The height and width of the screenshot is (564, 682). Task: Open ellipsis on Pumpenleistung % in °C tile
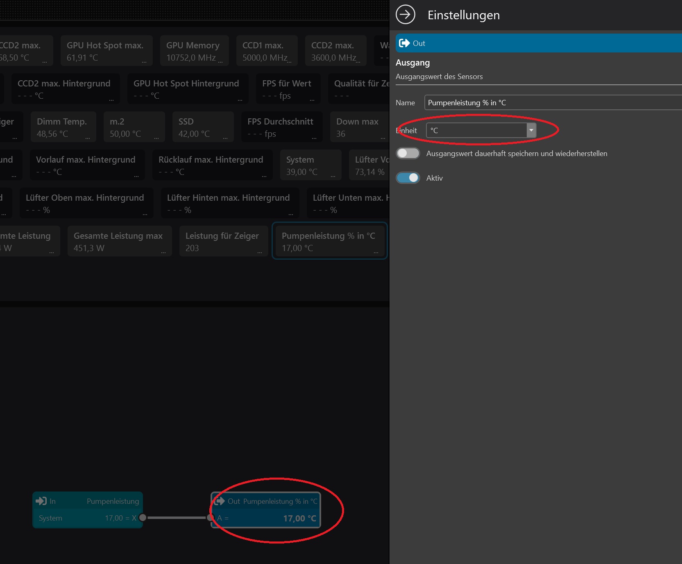[376, 252]
